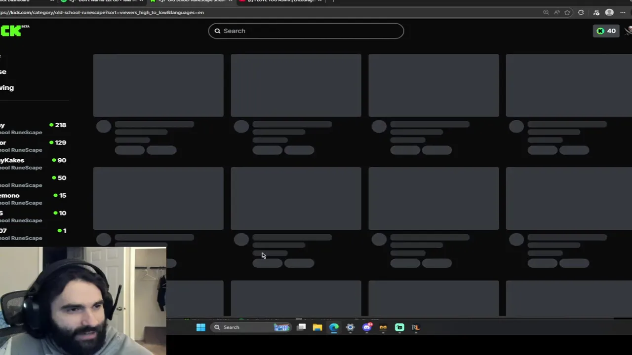Viewport: 632px width, 355px height.
Task: Open the orange mask app in taskbar
Action: pyautogui.click(x=383, y=327)
